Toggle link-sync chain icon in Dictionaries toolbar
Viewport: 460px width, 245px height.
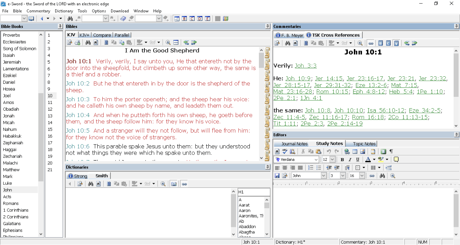(x=184, y=184)
